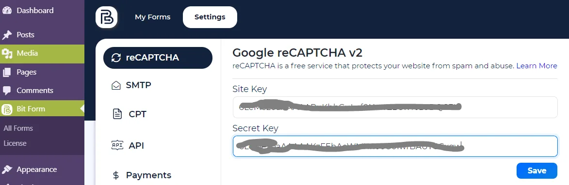Click the Payments dollar sign icon
This screenshot has height=185, width=569.
[116, 175]
